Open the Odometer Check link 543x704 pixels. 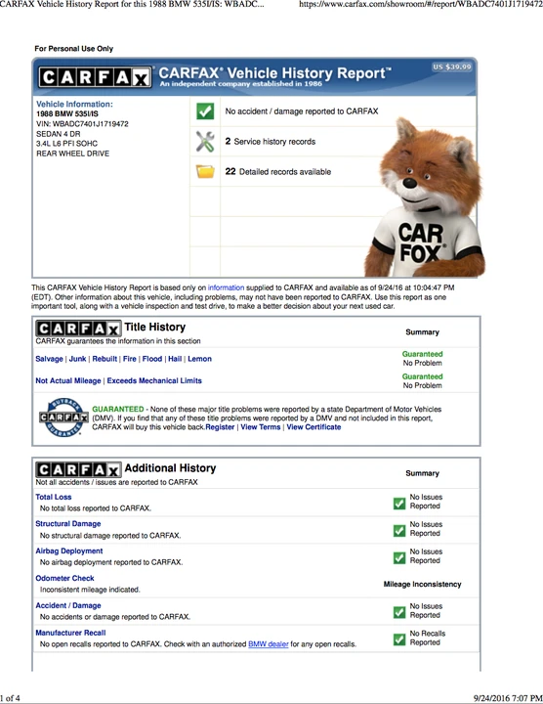tap(64, 578)
